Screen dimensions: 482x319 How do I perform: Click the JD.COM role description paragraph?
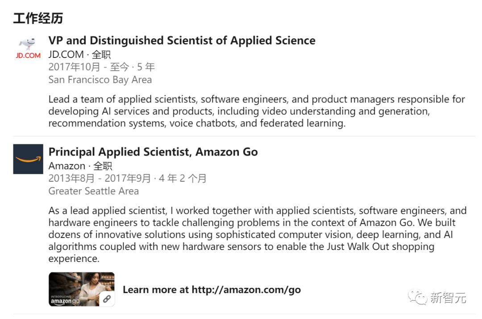tap(257, 111)
